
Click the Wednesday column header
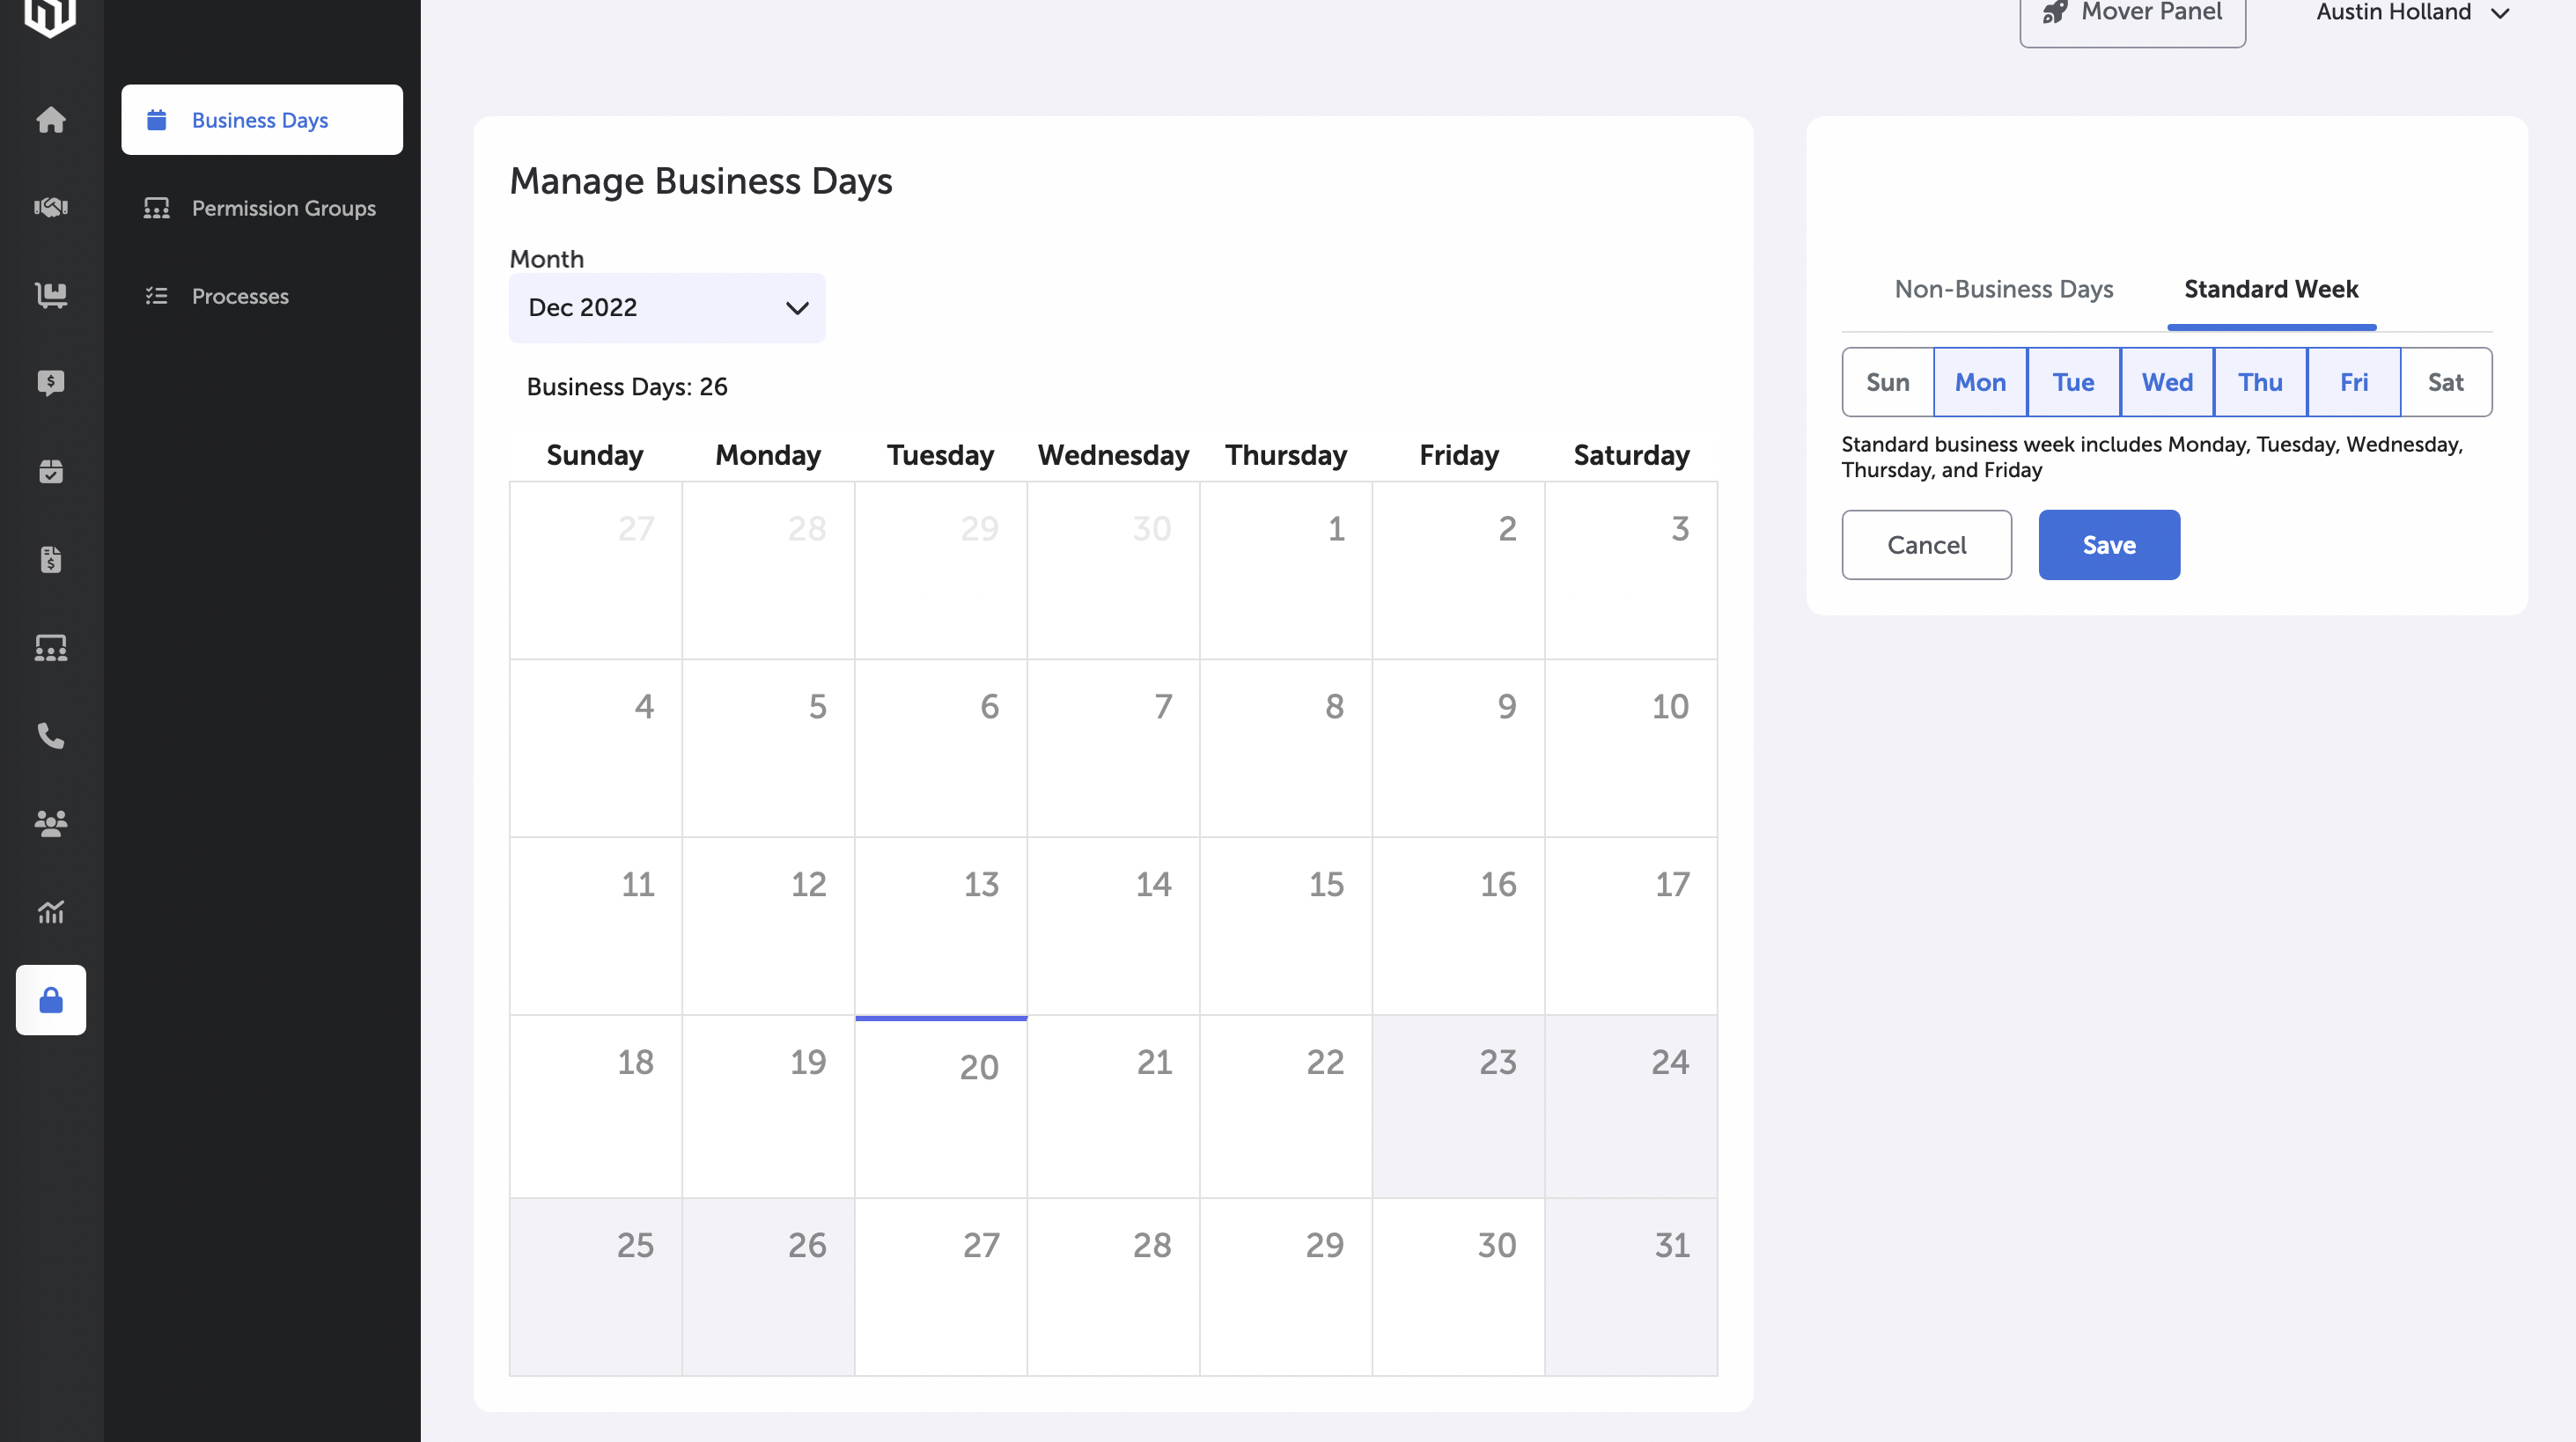[1113, 455]
